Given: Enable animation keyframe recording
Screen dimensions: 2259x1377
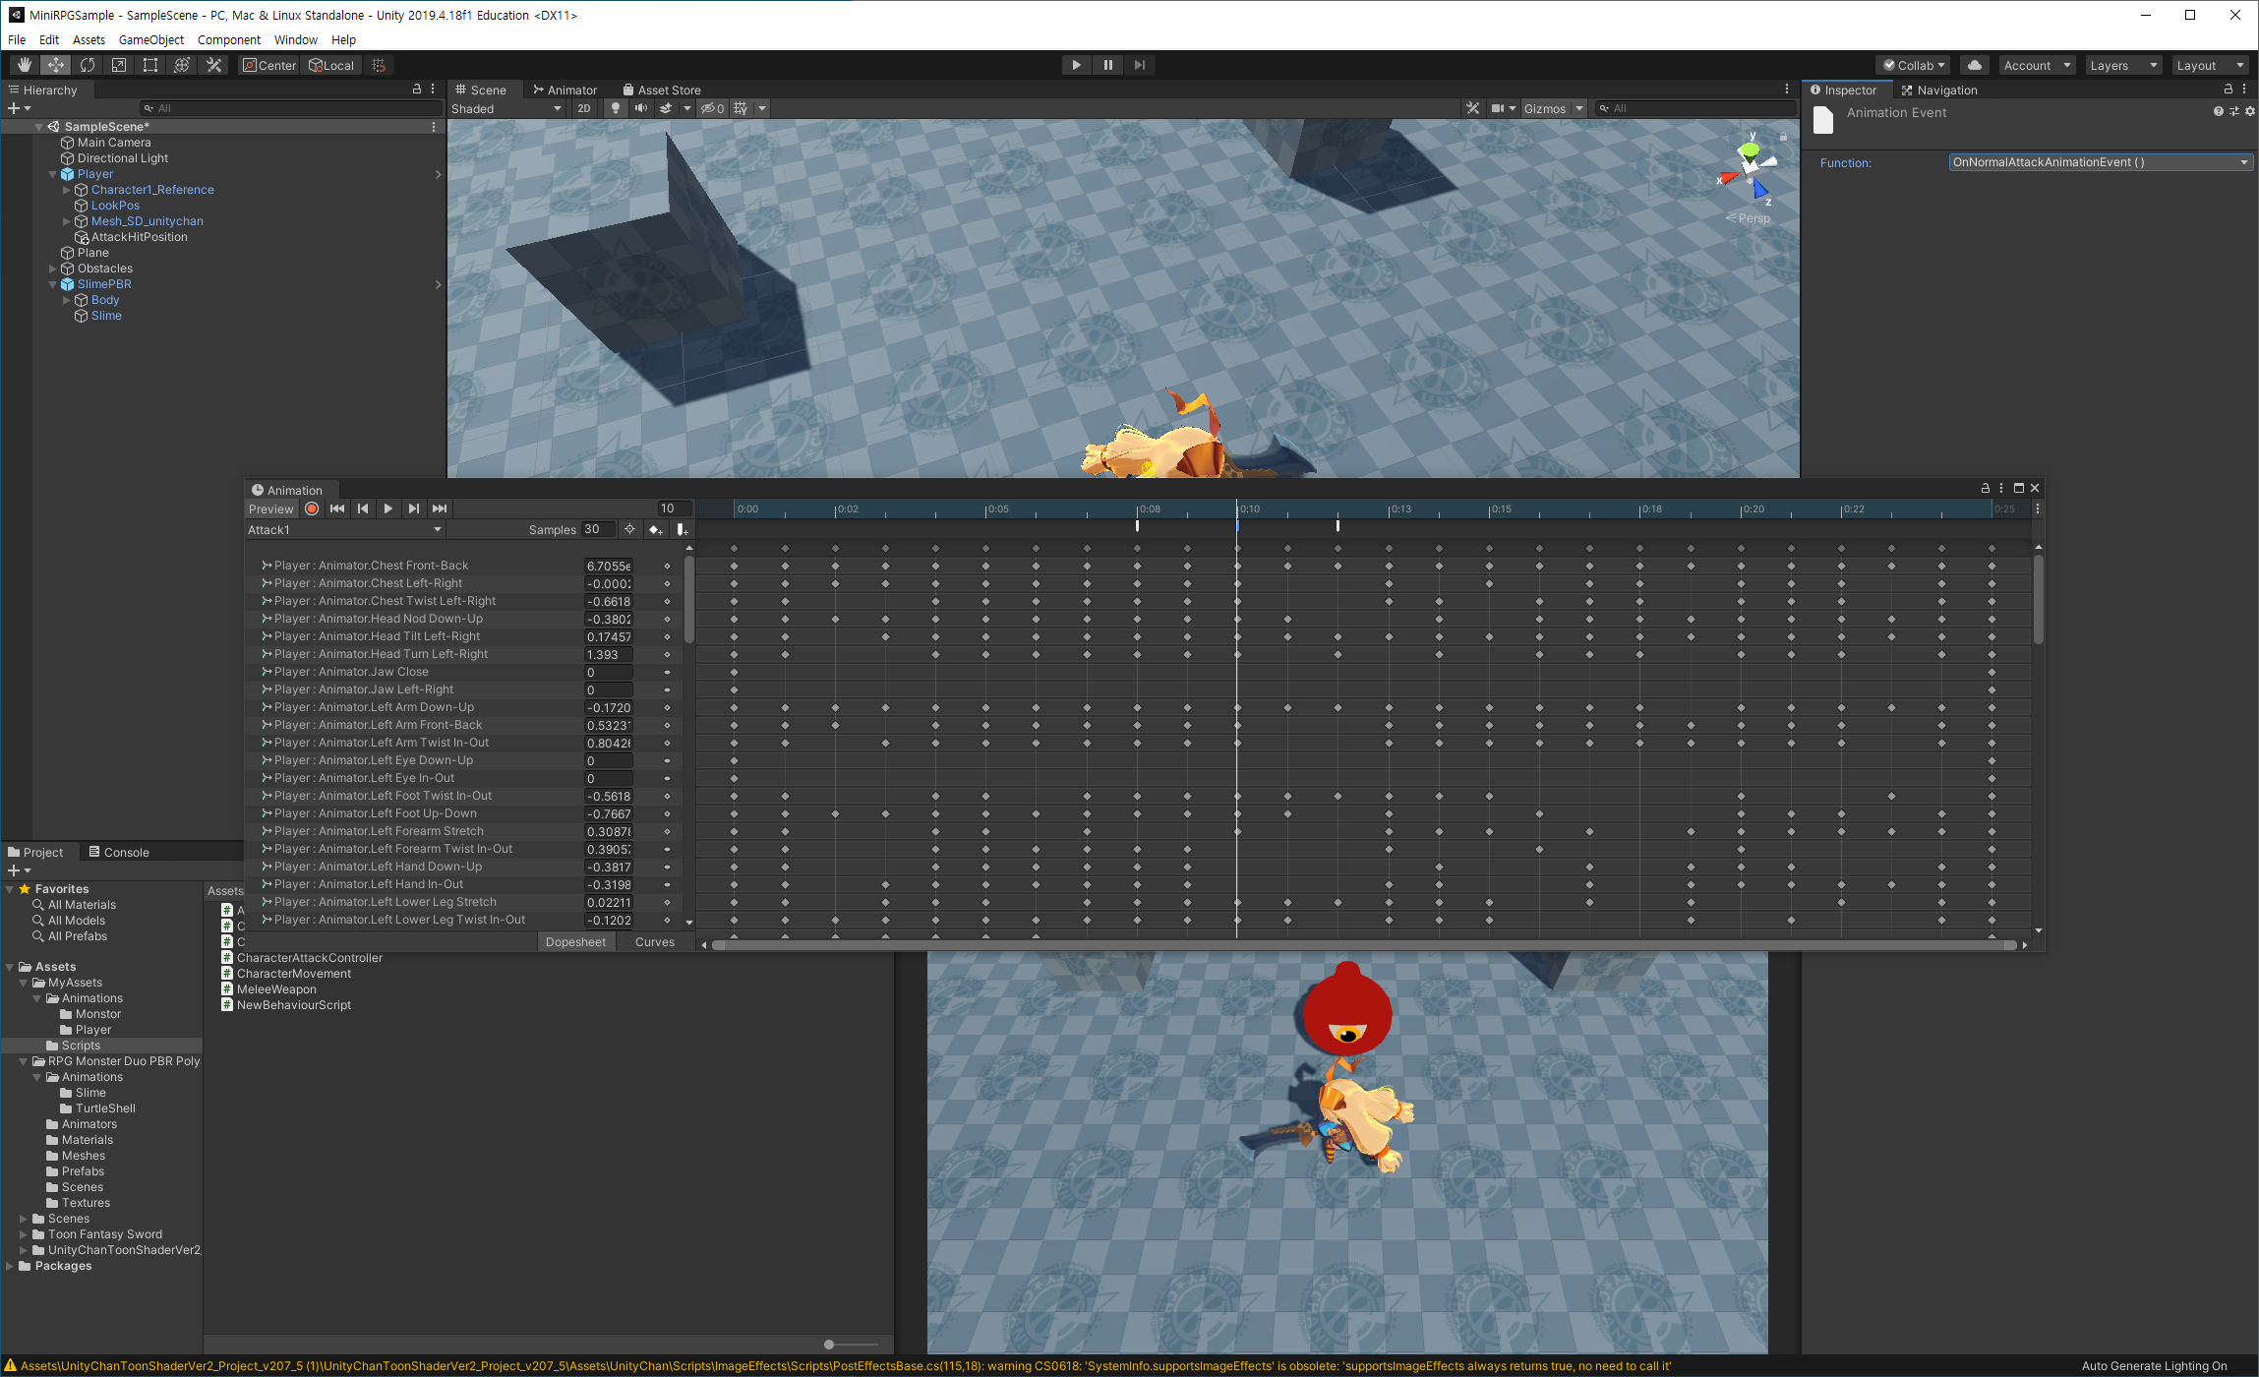Looking at the screenshot, I should coord(312,509).
